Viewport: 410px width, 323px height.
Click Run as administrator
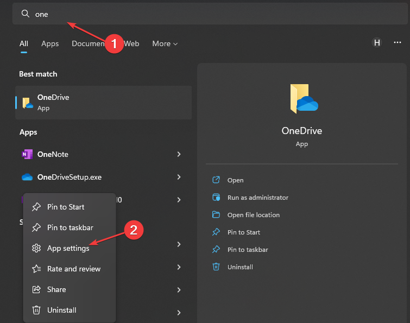coord(258,198)
